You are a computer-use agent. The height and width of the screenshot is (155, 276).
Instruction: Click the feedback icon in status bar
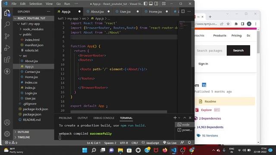click(x=182, y=143)
